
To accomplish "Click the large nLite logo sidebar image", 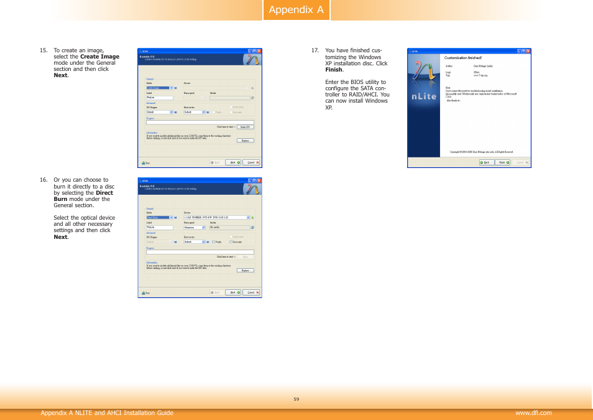I will pyautogui.click(x=424, y=105).
